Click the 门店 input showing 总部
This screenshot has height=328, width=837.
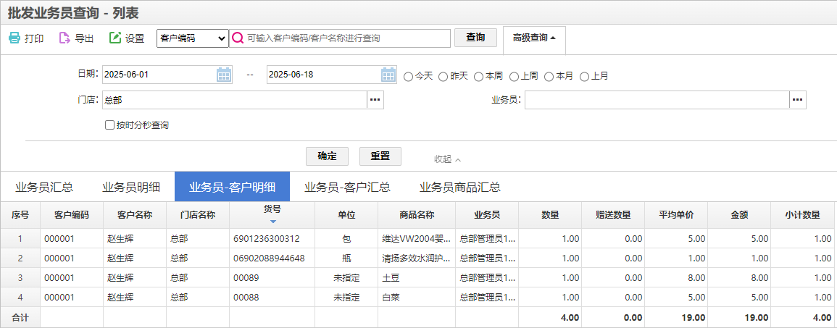click(x=234, y=100)
